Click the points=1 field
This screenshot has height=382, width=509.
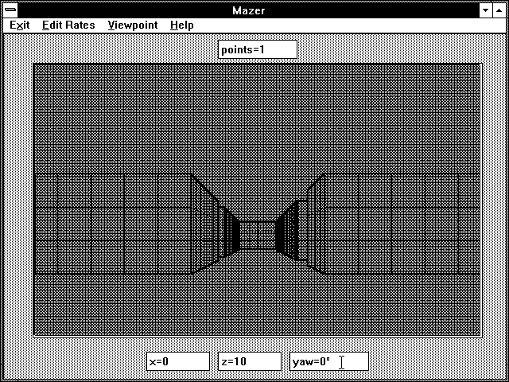coord(258,49)
